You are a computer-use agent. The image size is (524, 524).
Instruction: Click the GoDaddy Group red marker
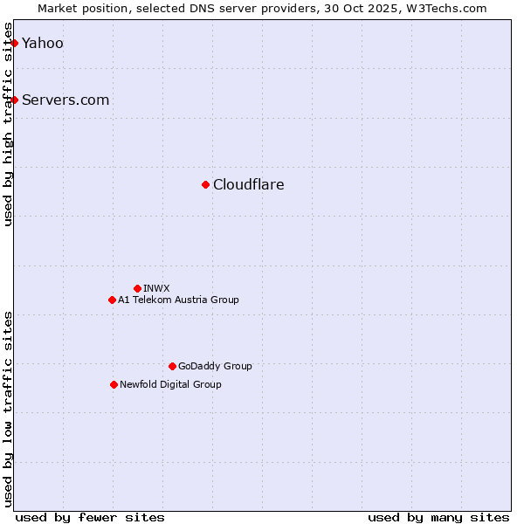coord(172,366)
